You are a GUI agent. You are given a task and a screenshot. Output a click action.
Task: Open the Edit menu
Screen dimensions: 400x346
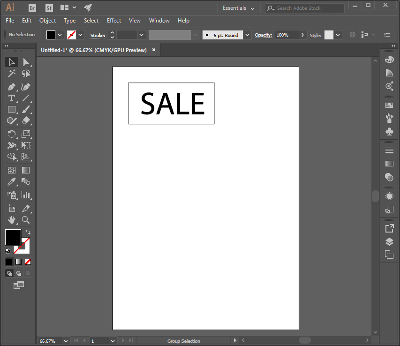tap(27, 21)
